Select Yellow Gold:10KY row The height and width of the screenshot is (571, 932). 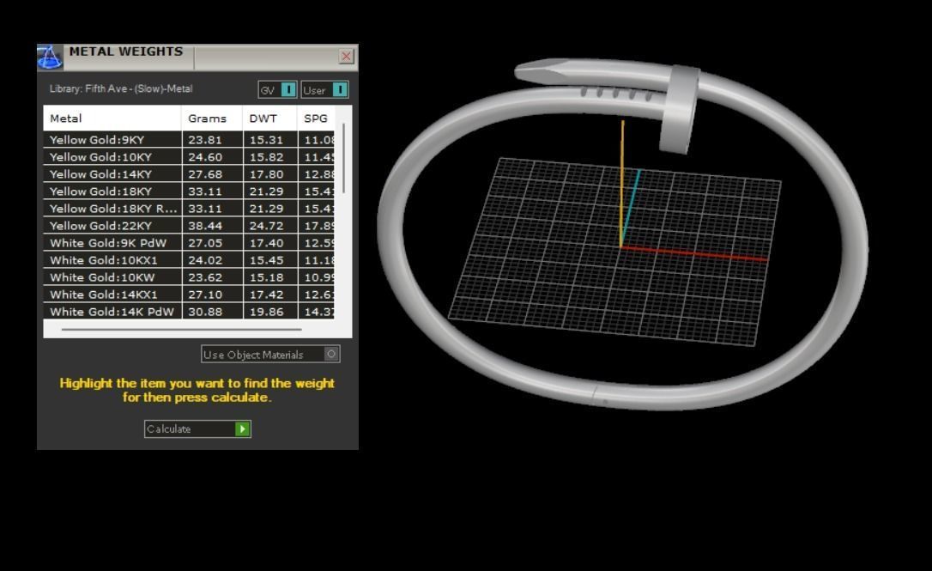point(189,157)
